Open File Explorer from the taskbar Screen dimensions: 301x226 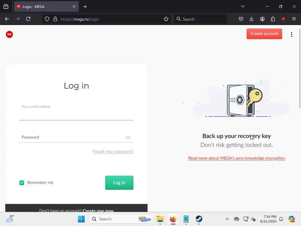click(x=160, y=219)
